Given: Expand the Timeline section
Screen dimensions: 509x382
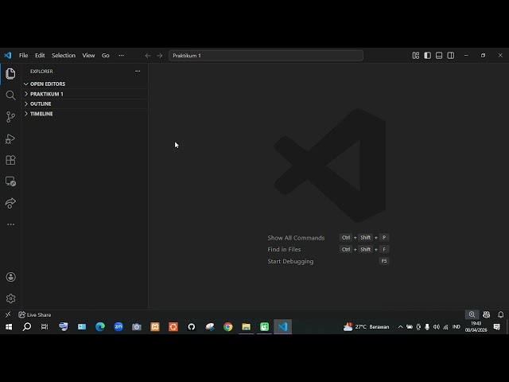Looking at the screenshot, I should (x=85, y=114).
